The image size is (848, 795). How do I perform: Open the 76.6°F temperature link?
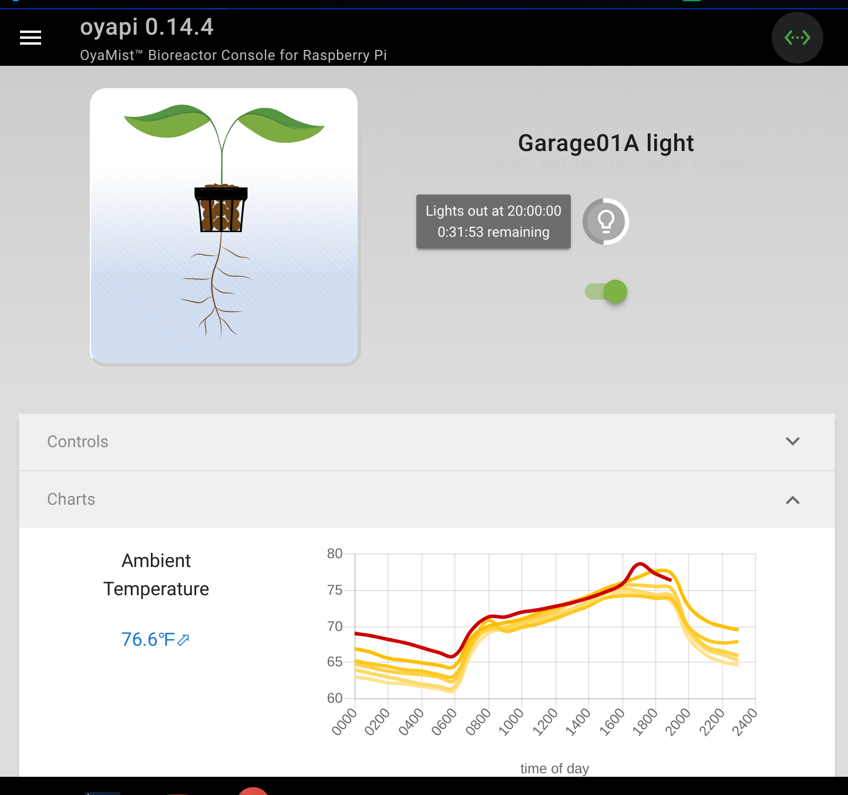click(x=149, y=639)
